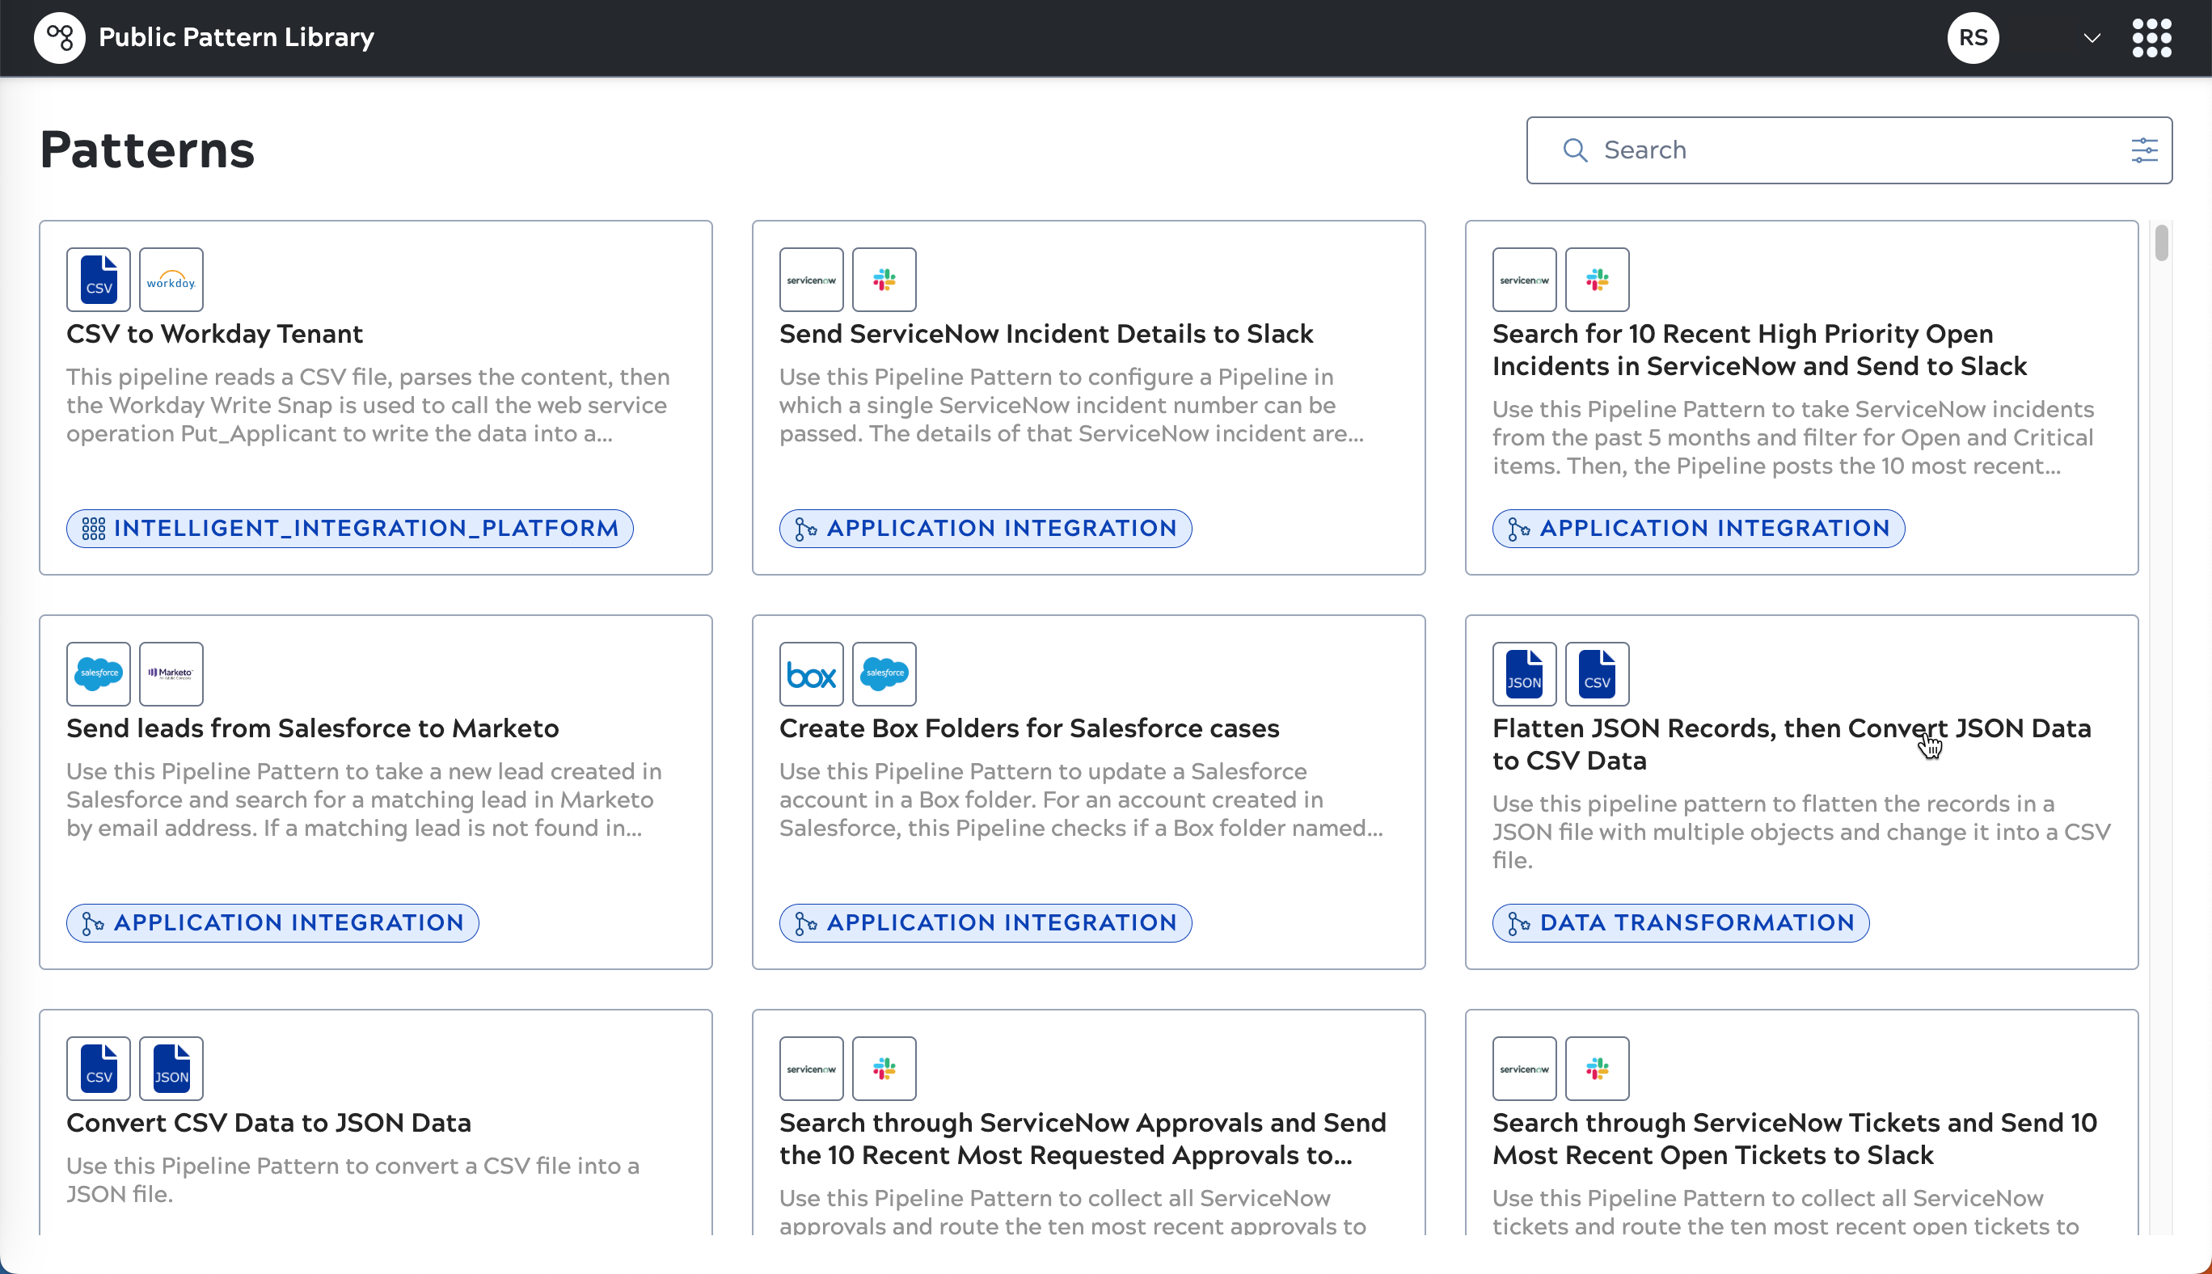The height and width of the screenshot is (1274, 2212).
Task: Click the Salesforce icon on the leads pattern
Action: (x=98, y=673)
